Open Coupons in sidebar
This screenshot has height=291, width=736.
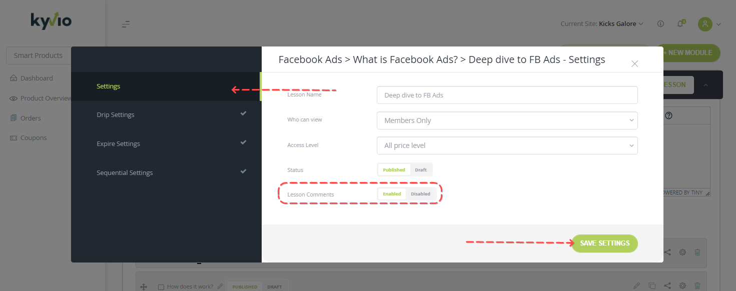34,137
